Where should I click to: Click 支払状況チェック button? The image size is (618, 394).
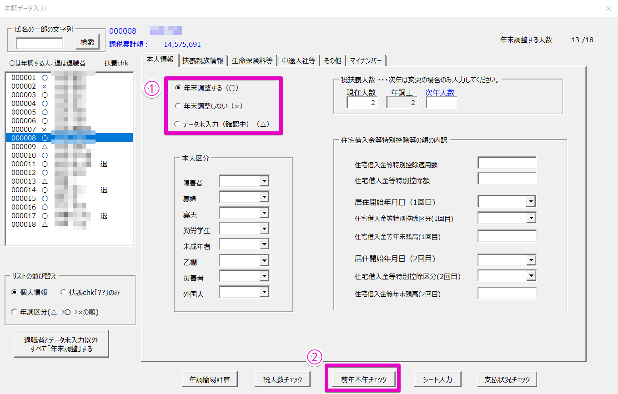click(x=507, y=379)
